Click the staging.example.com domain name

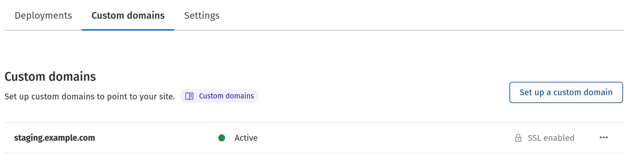point(54,138)
